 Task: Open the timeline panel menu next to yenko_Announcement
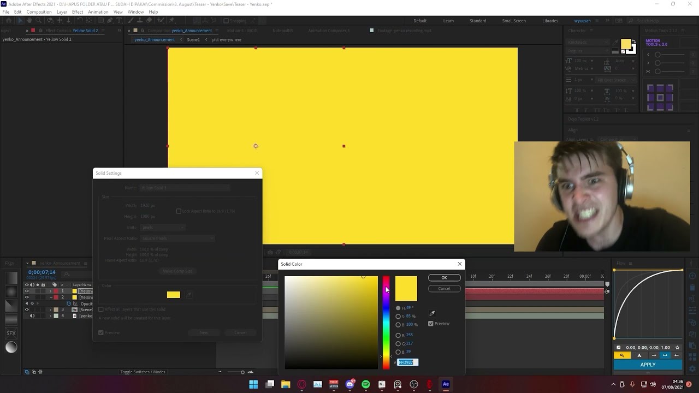pyautogui.click(x=86, y=263)
